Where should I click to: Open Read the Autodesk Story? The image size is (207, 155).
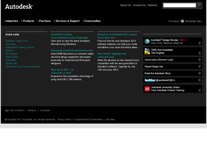point(157,73)
